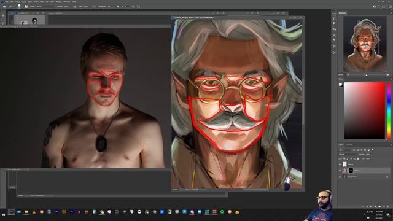The width and height of the screenshot is (393, 221).
Task: Click delete layer trash icon
Action: [x=387, y=207]
